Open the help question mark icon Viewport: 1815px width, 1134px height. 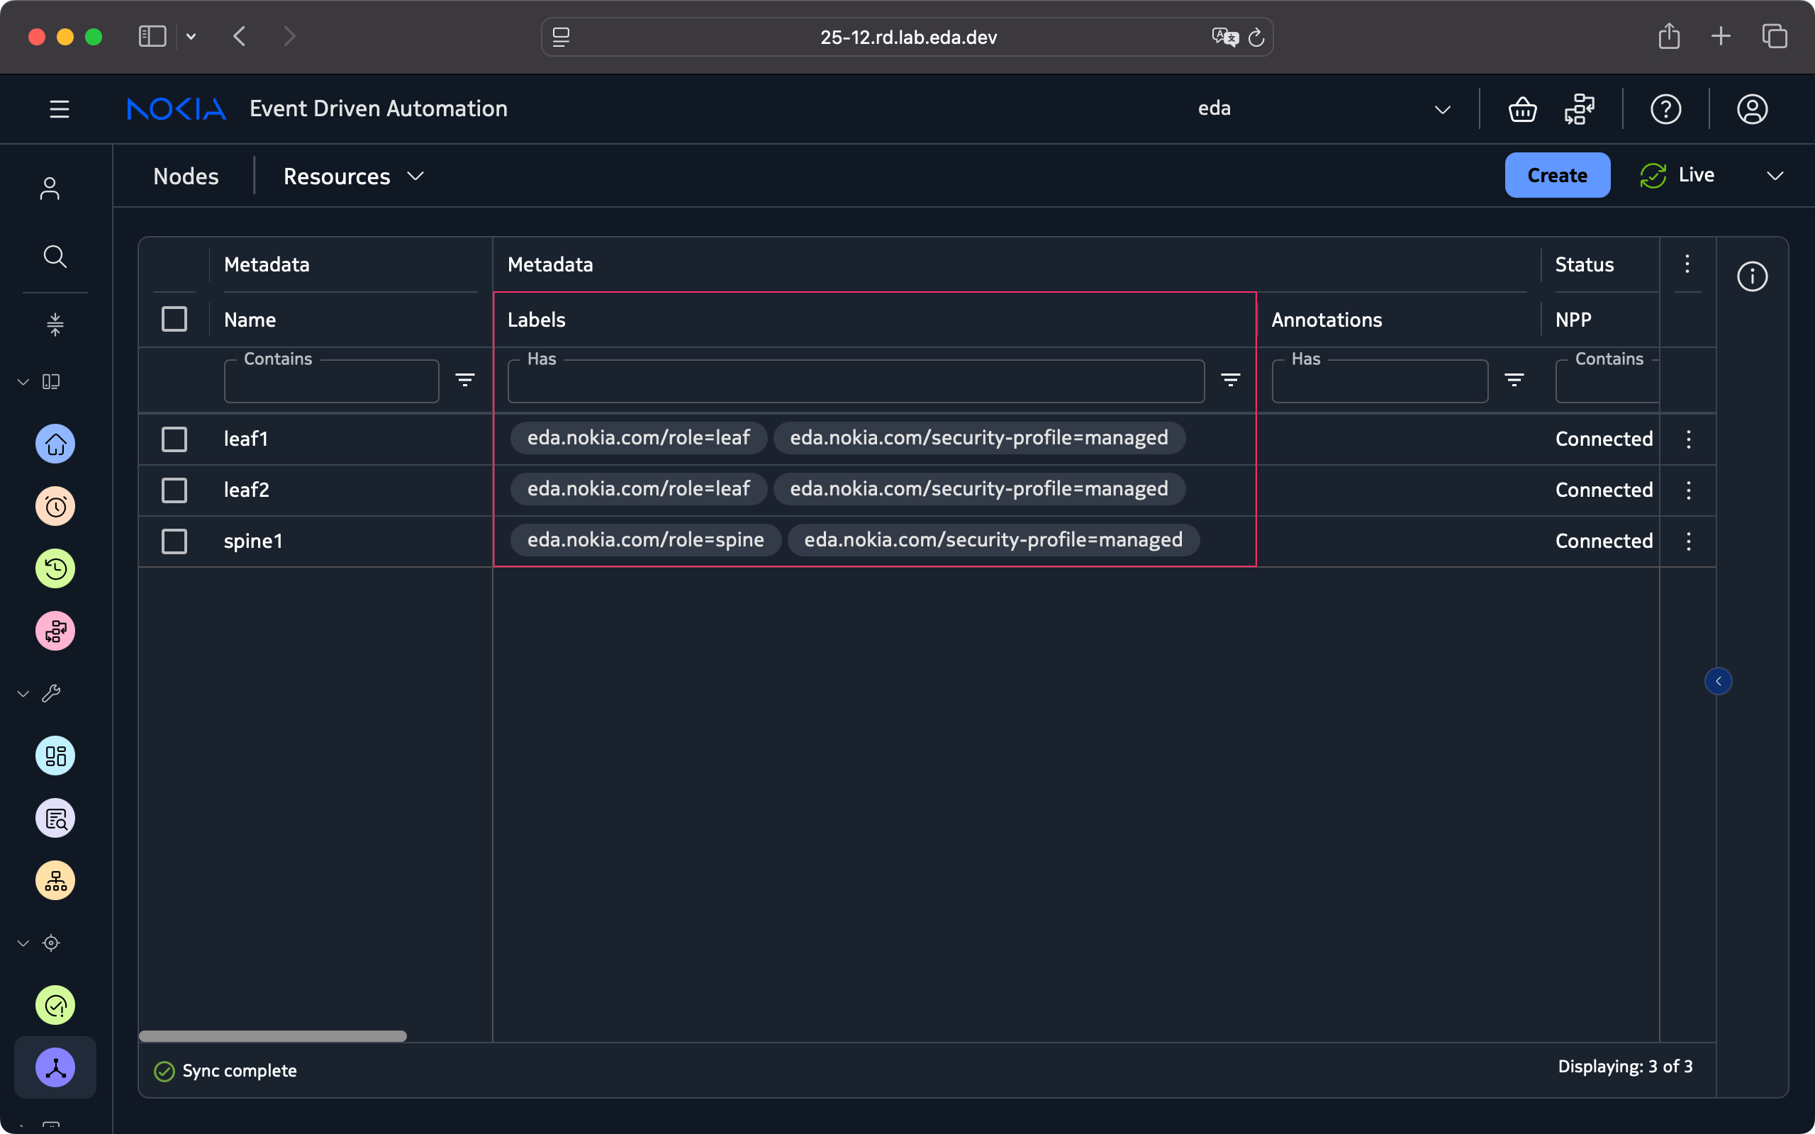(x=1665, y=109)
